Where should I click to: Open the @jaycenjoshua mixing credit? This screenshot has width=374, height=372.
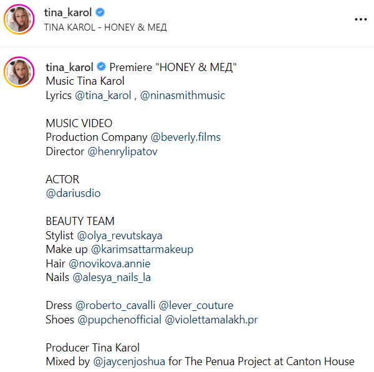pyautogui.click(x=130, y=361)
